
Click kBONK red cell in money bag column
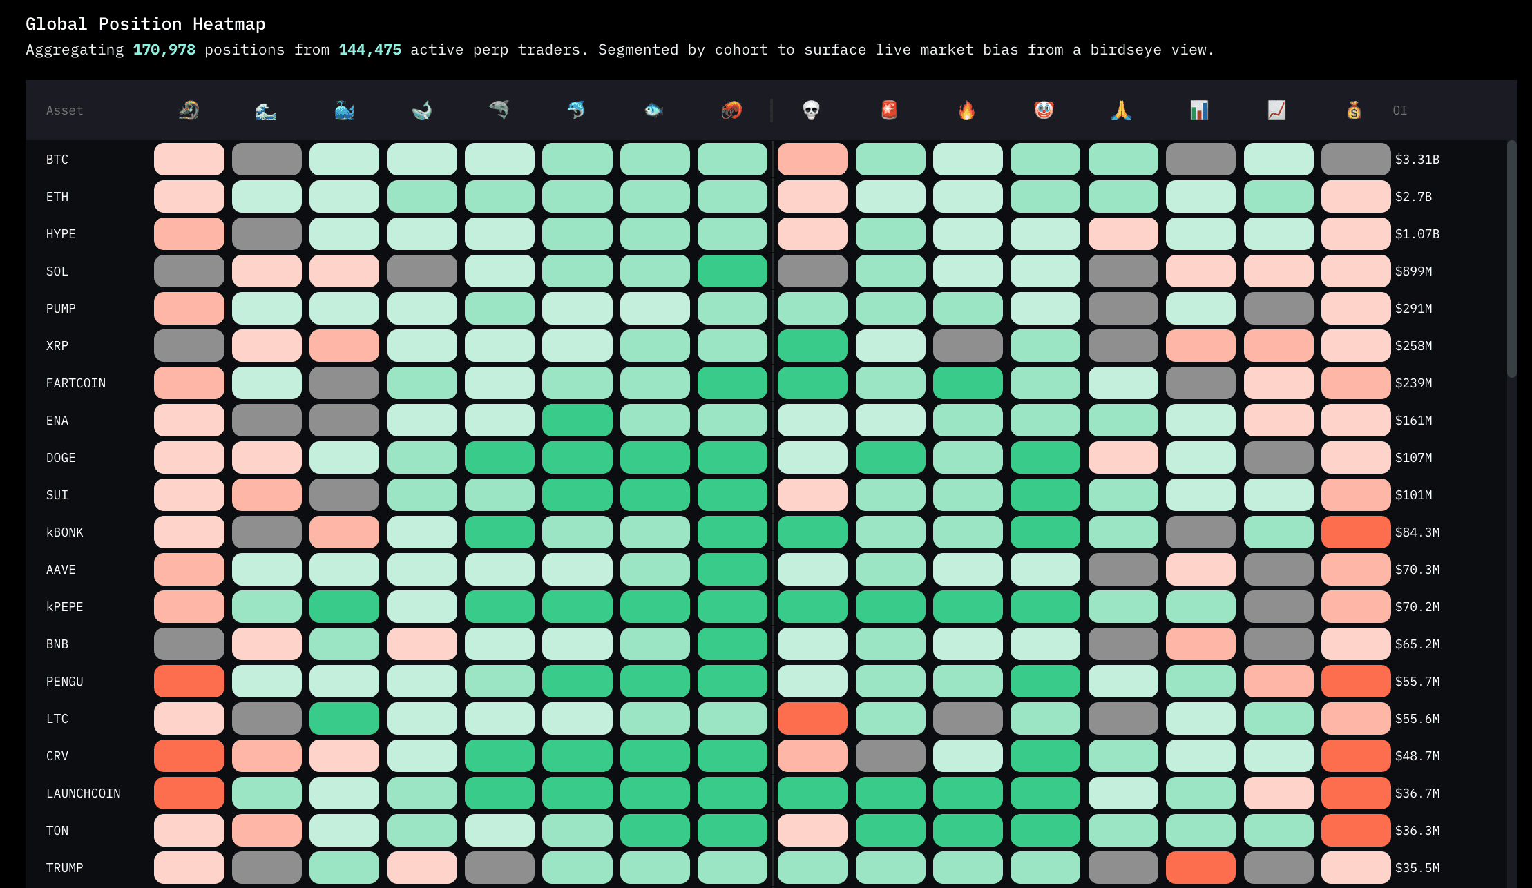1356,532
